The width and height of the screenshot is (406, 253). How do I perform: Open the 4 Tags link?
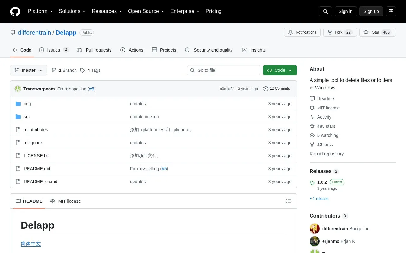(90, 70)
